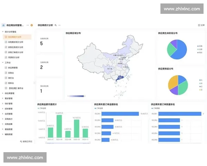Click the top bar in order amount ranking
The height and width of the screenshot is (166, 207).
tap(120, 114)
